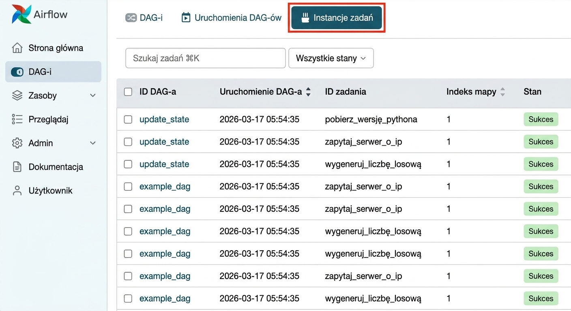Screen dimensions: 571x311
Task: Open the first update_state DAG link
Action: pyautogui.click(x=164, y=119)
